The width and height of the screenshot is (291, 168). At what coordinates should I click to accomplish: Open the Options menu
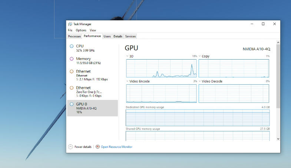81,30
